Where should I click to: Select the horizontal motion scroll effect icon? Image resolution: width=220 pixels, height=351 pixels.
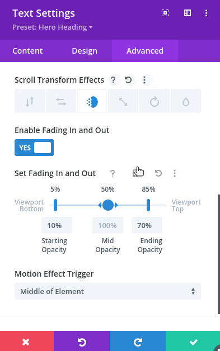(61, 101)
